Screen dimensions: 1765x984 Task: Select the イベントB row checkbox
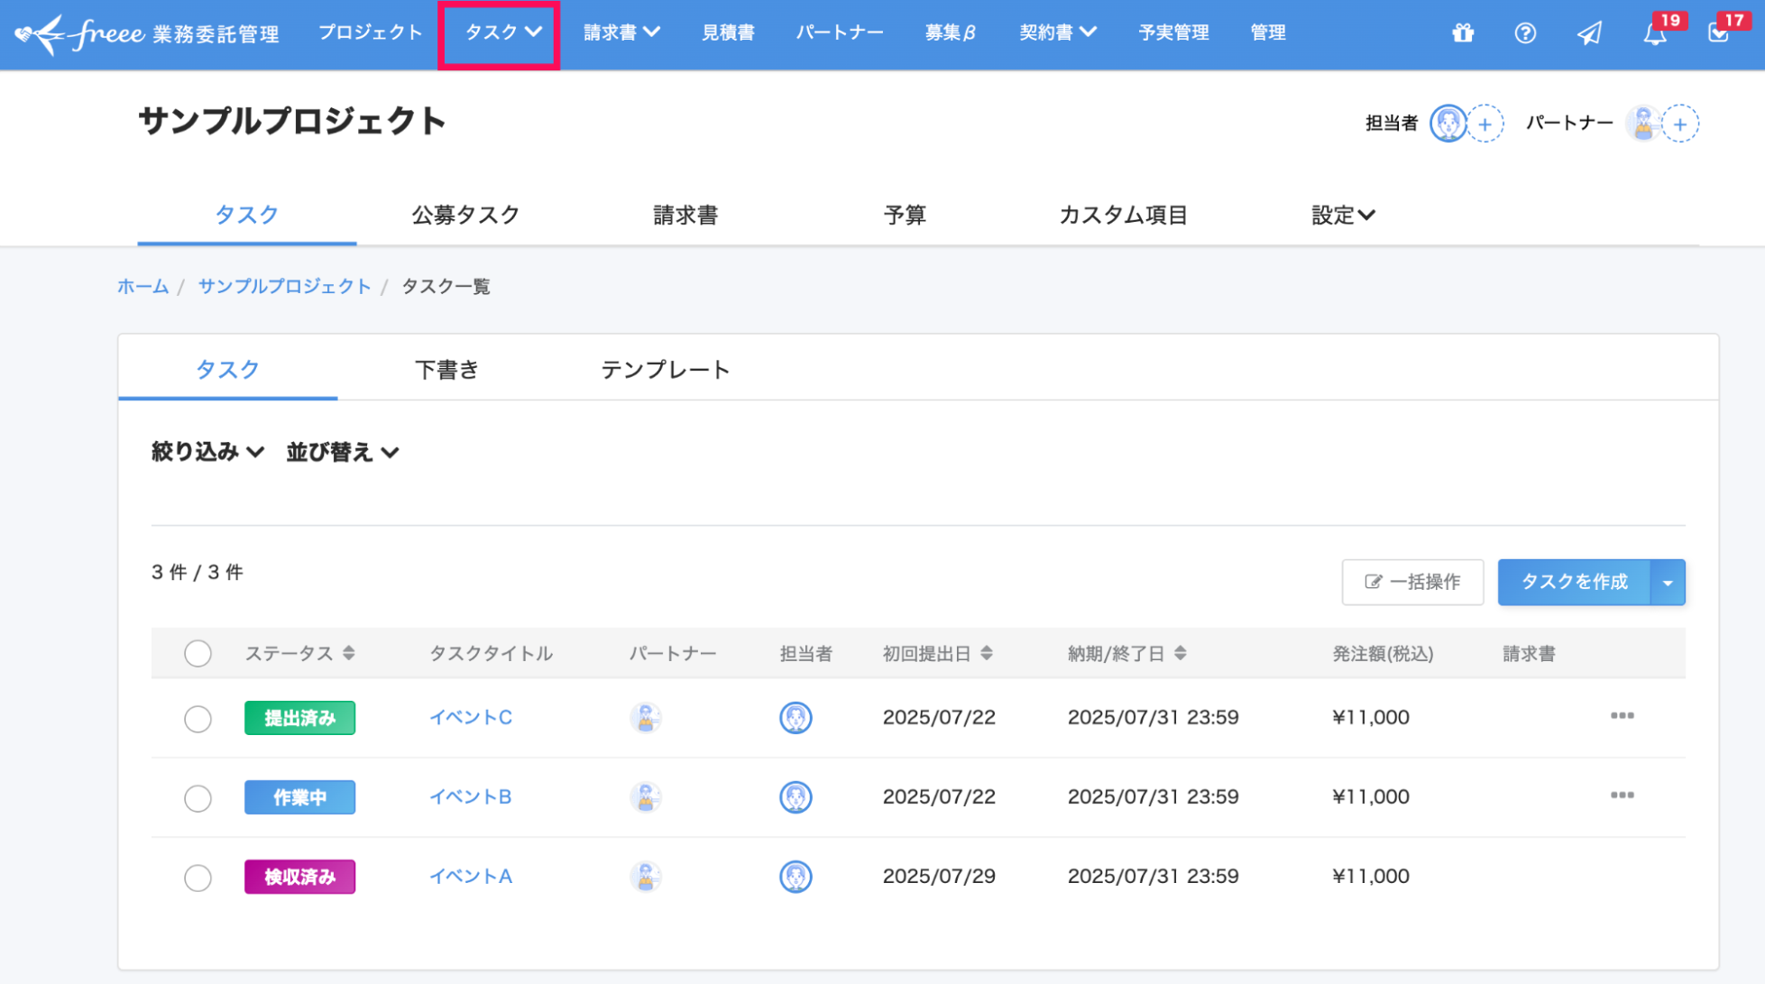[198, 798]
